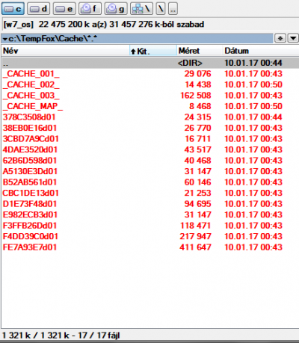This screenshot has height=343, width=299.
Task: Sort by Méret size column header
Action: coord(199,51)
